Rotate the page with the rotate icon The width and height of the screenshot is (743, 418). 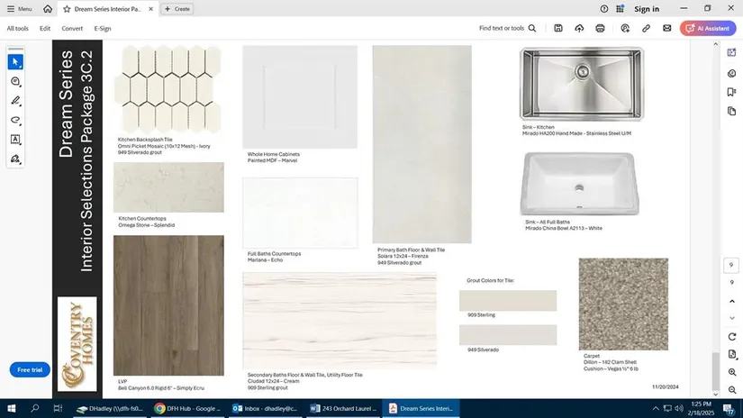pyautogui.click(x=731, y=336)
